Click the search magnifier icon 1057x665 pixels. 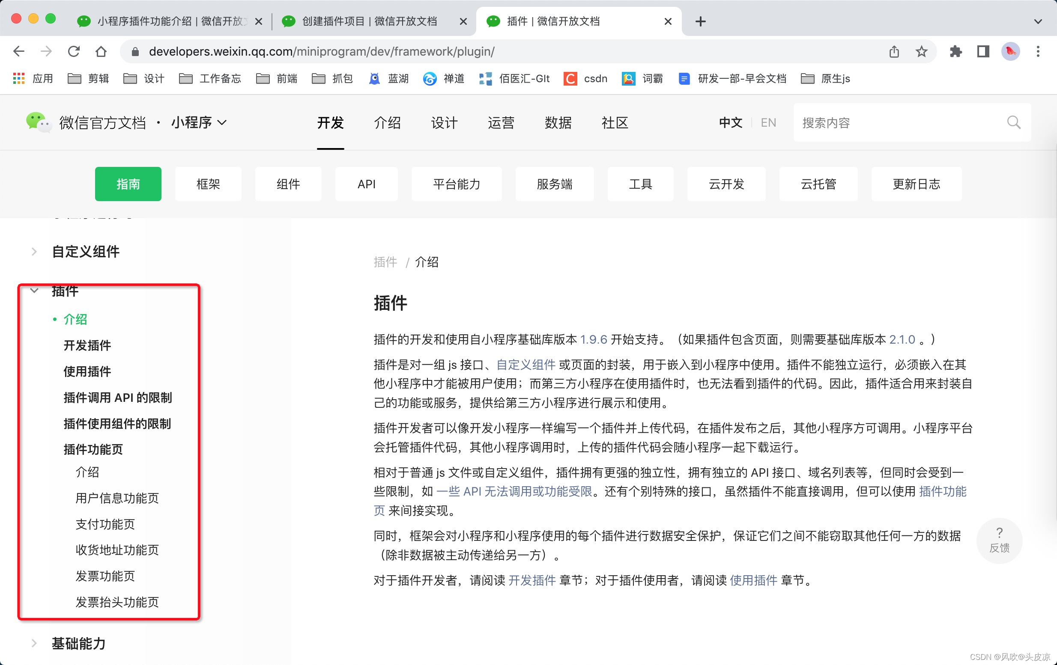pos(1014,122)
